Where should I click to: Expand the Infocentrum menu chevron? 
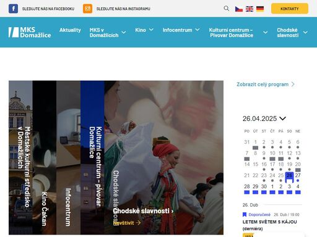tap(198, 30)
